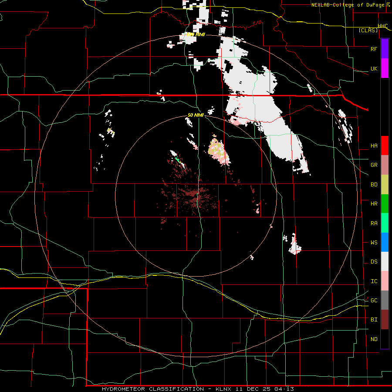Click the dark green HR legend swatch
Image resolution: width=392 pixels, height=392 pixels.
click(385, 204)
